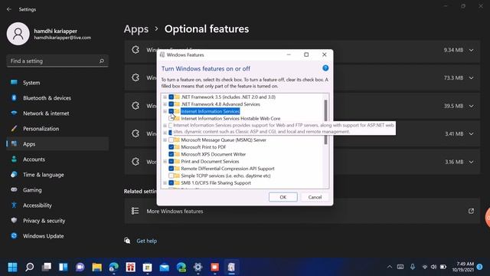Check Internet Information Services Hostable Web Core
490x276 pixels.
[x=171, y=119]
